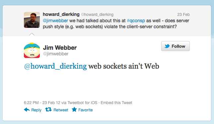This screenshot has width=214, height=124.
Task: Open the @howard_dierking mention in the main tweet
Action: [55, 66]
